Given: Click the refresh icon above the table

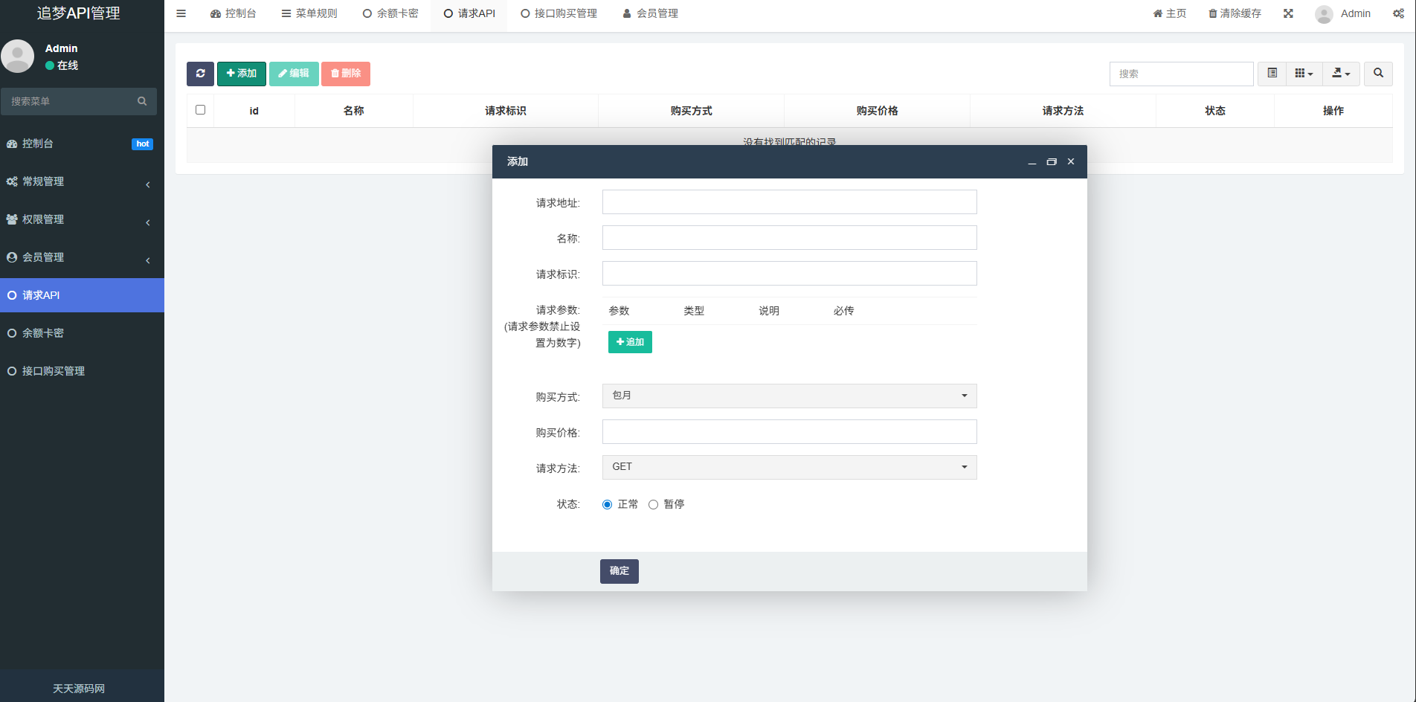Looking at the screenshot, I should [x=200, y=74].
